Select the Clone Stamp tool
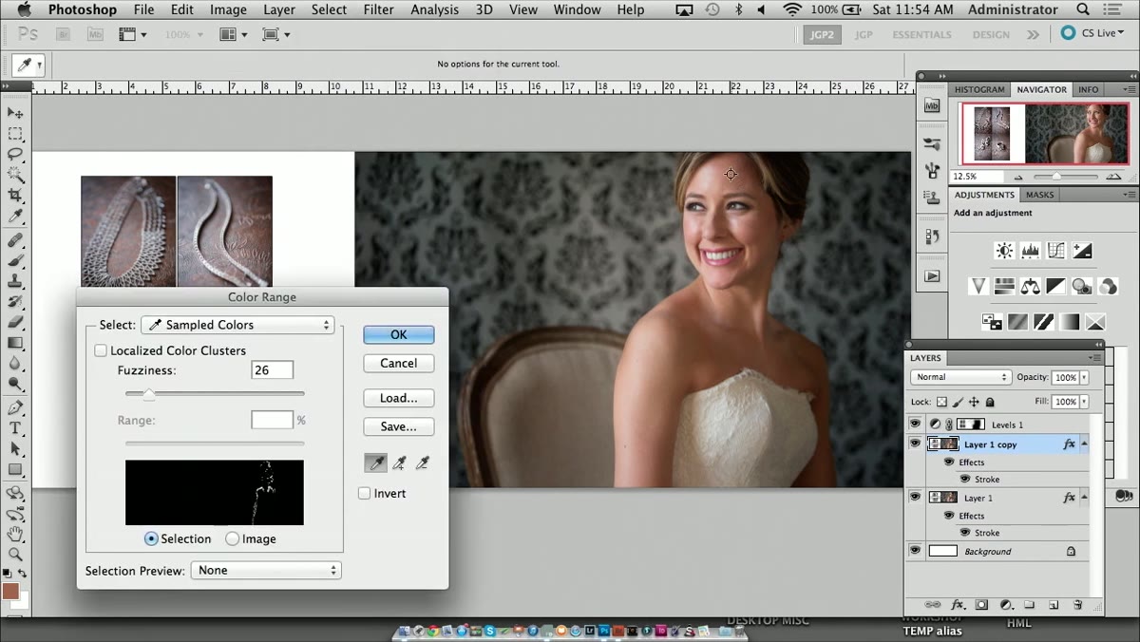This screenshot has width=1140, height=642. (15, 281)
